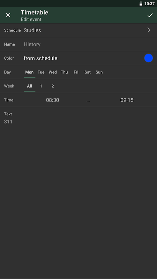Select All weeks option

[x=29, y=86]
